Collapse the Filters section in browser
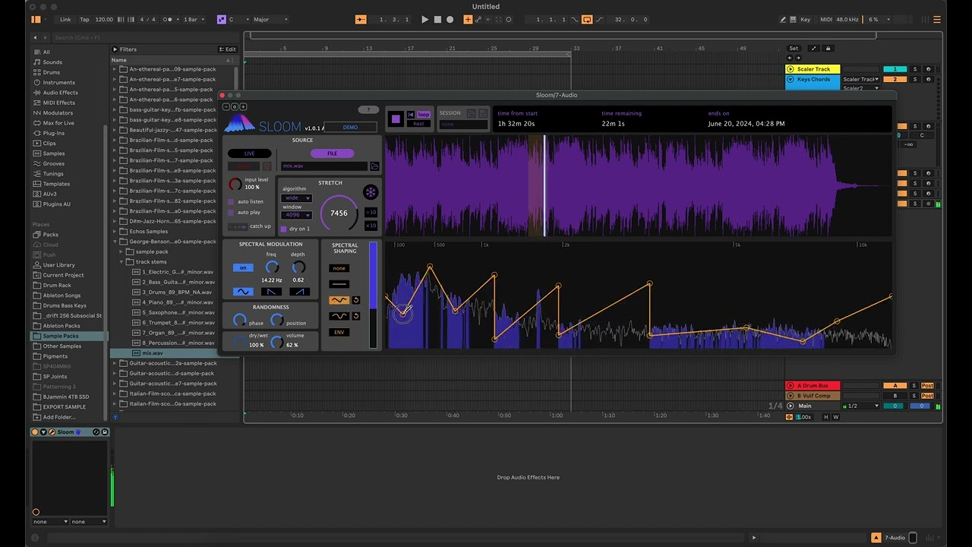The image size is (972, 547). coord(115,49)
